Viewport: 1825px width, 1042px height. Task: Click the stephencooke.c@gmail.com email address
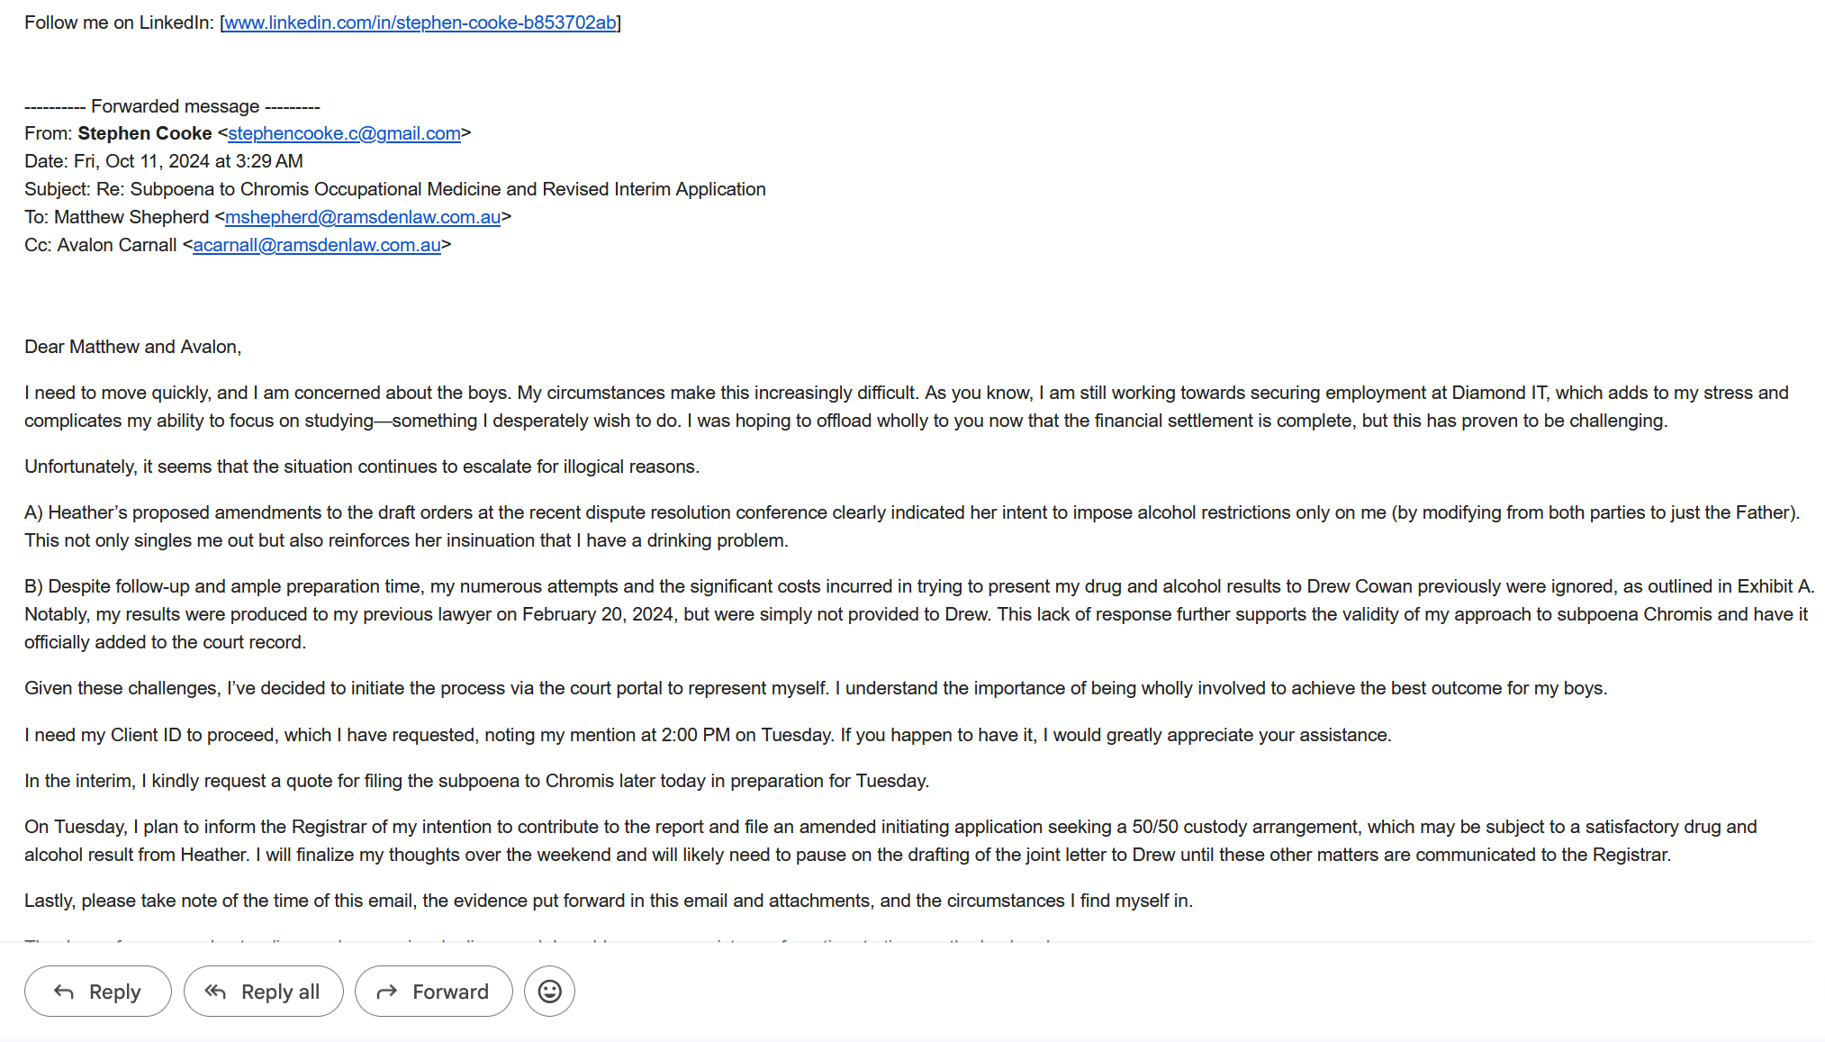pos(344,133)
